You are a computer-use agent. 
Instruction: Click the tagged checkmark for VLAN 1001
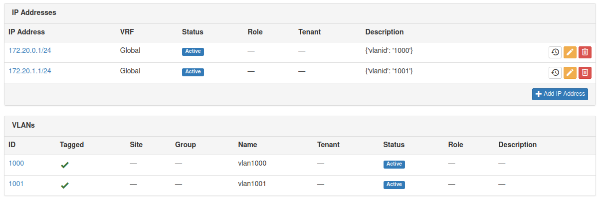pos(65,186)
